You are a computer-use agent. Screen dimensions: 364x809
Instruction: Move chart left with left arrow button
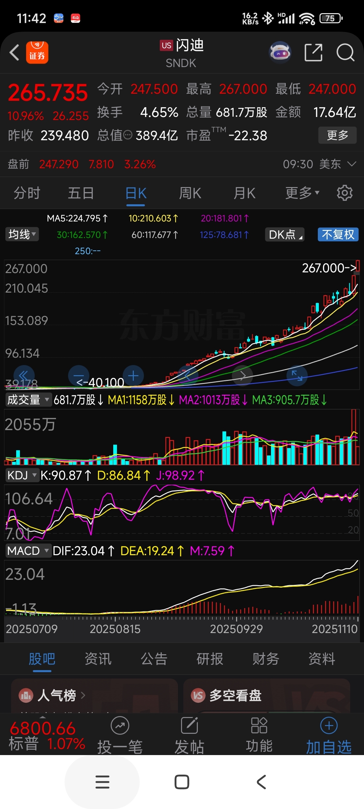click(x=188, y=376)
